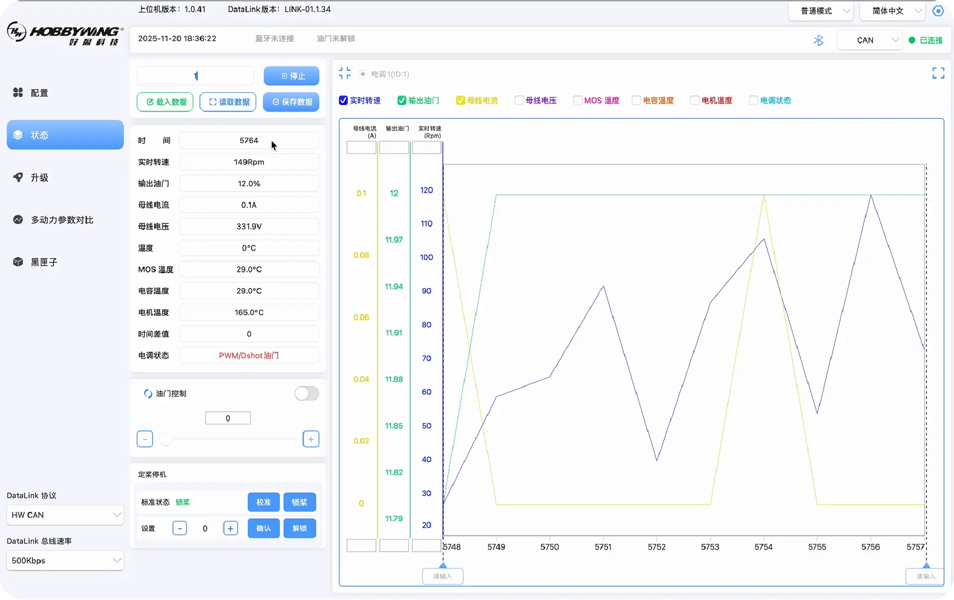
Task: Click the plus icon of throttle slider
Action: 311,439
